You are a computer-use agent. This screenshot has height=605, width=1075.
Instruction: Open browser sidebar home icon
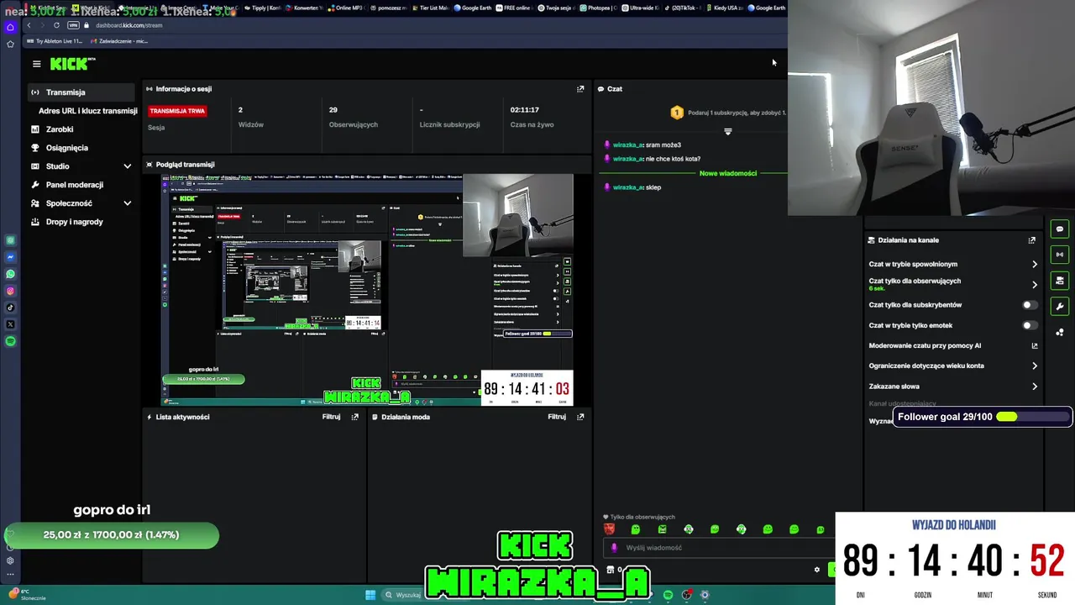pyautogui.click(x=10, y=27)
